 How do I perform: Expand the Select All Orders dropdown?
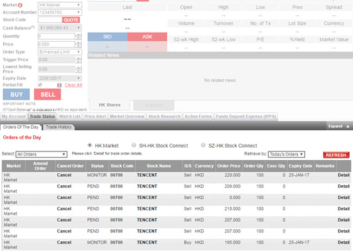[x=41, y=154]
